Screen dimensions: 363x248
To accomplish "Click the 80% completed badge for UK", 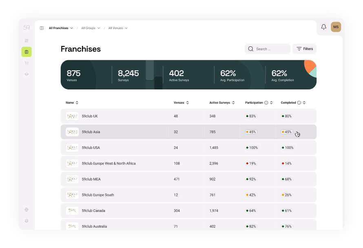I will (287, 116).
